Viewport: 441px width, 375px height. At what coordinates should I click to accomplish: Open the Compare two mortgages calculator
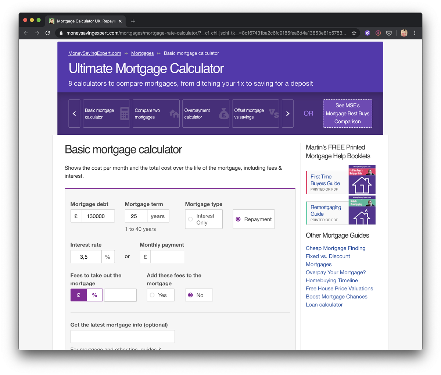[x=156, y=114]
